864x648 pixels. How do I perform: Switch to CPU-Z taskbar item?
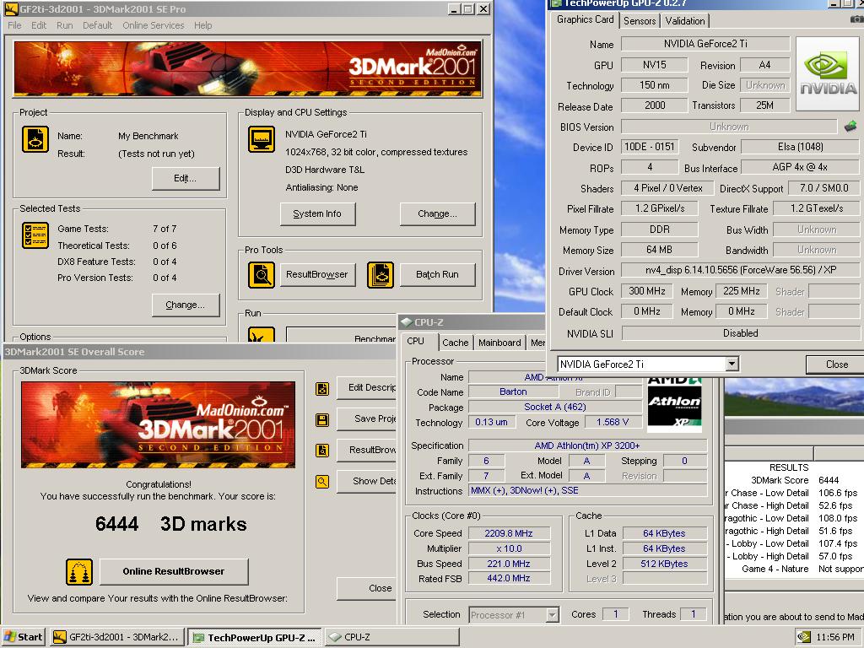[x=391, y=637]
